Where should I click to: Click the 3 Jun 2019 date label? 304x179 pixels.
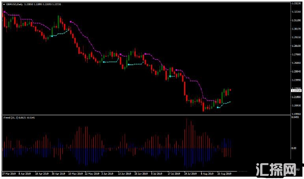[107, 173]
